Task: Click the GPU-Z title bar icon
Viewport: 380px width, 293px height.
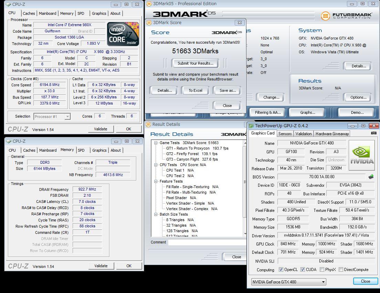Action: click(x=251, y=126)
